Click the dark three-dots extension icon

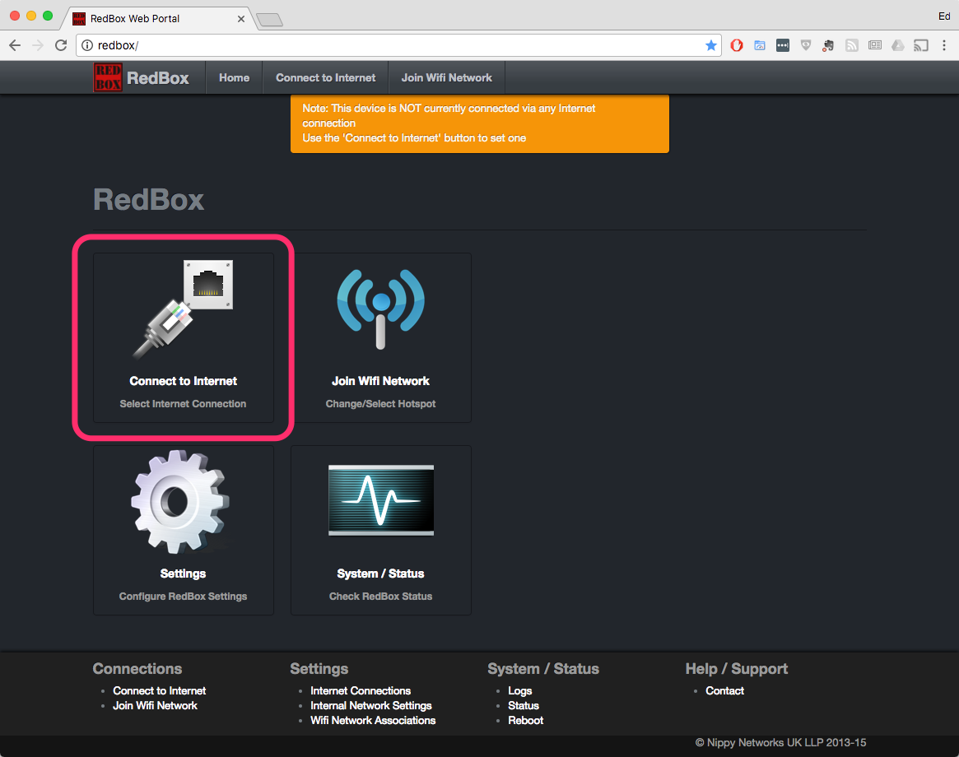coord(782,45)
